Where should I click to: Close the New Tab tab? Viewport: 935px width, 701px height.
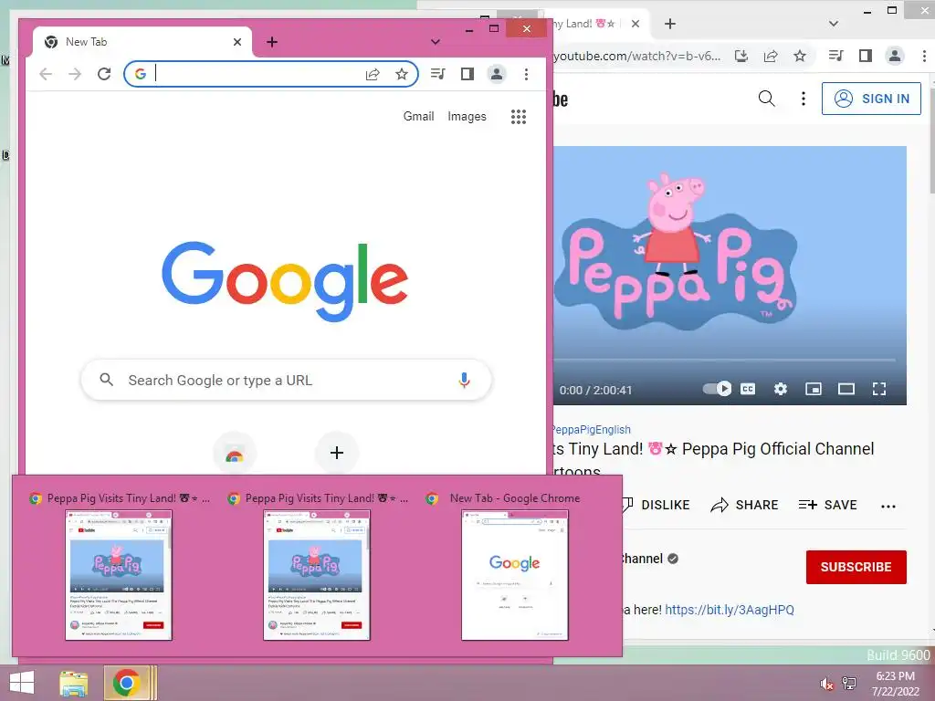click(237, 42)
